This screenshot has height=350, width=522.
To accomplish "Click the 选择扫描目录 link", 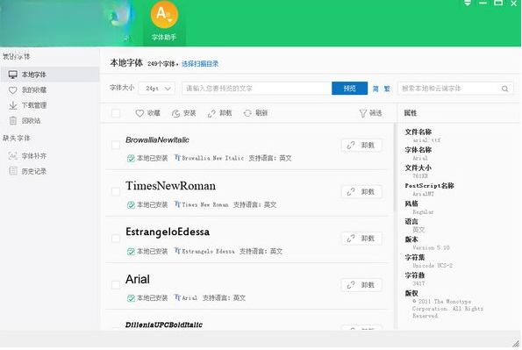I will (x=200, y=64).
